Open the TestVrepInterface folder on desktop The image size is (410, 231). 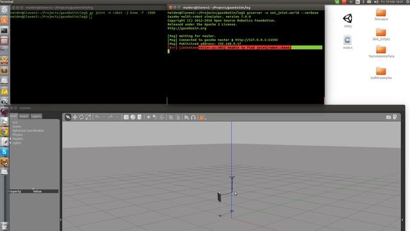(381, 51)
